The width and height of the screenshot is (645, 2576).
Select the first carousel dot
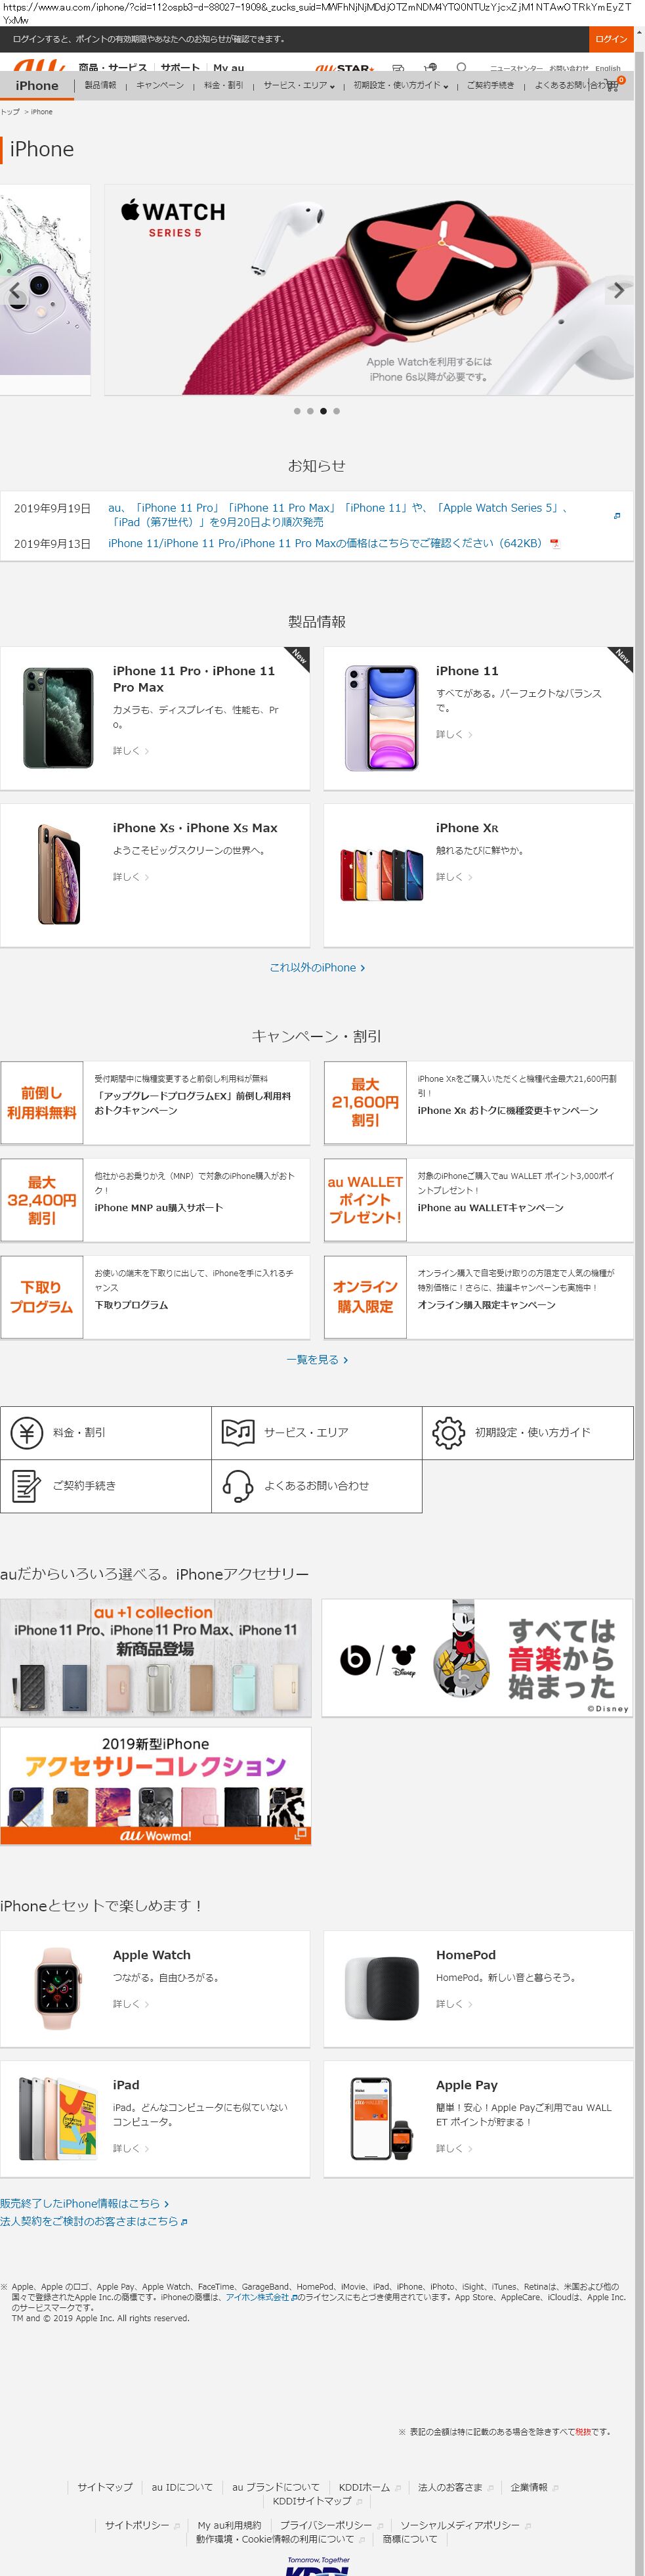pyautogui.click(x=297, y=411)
